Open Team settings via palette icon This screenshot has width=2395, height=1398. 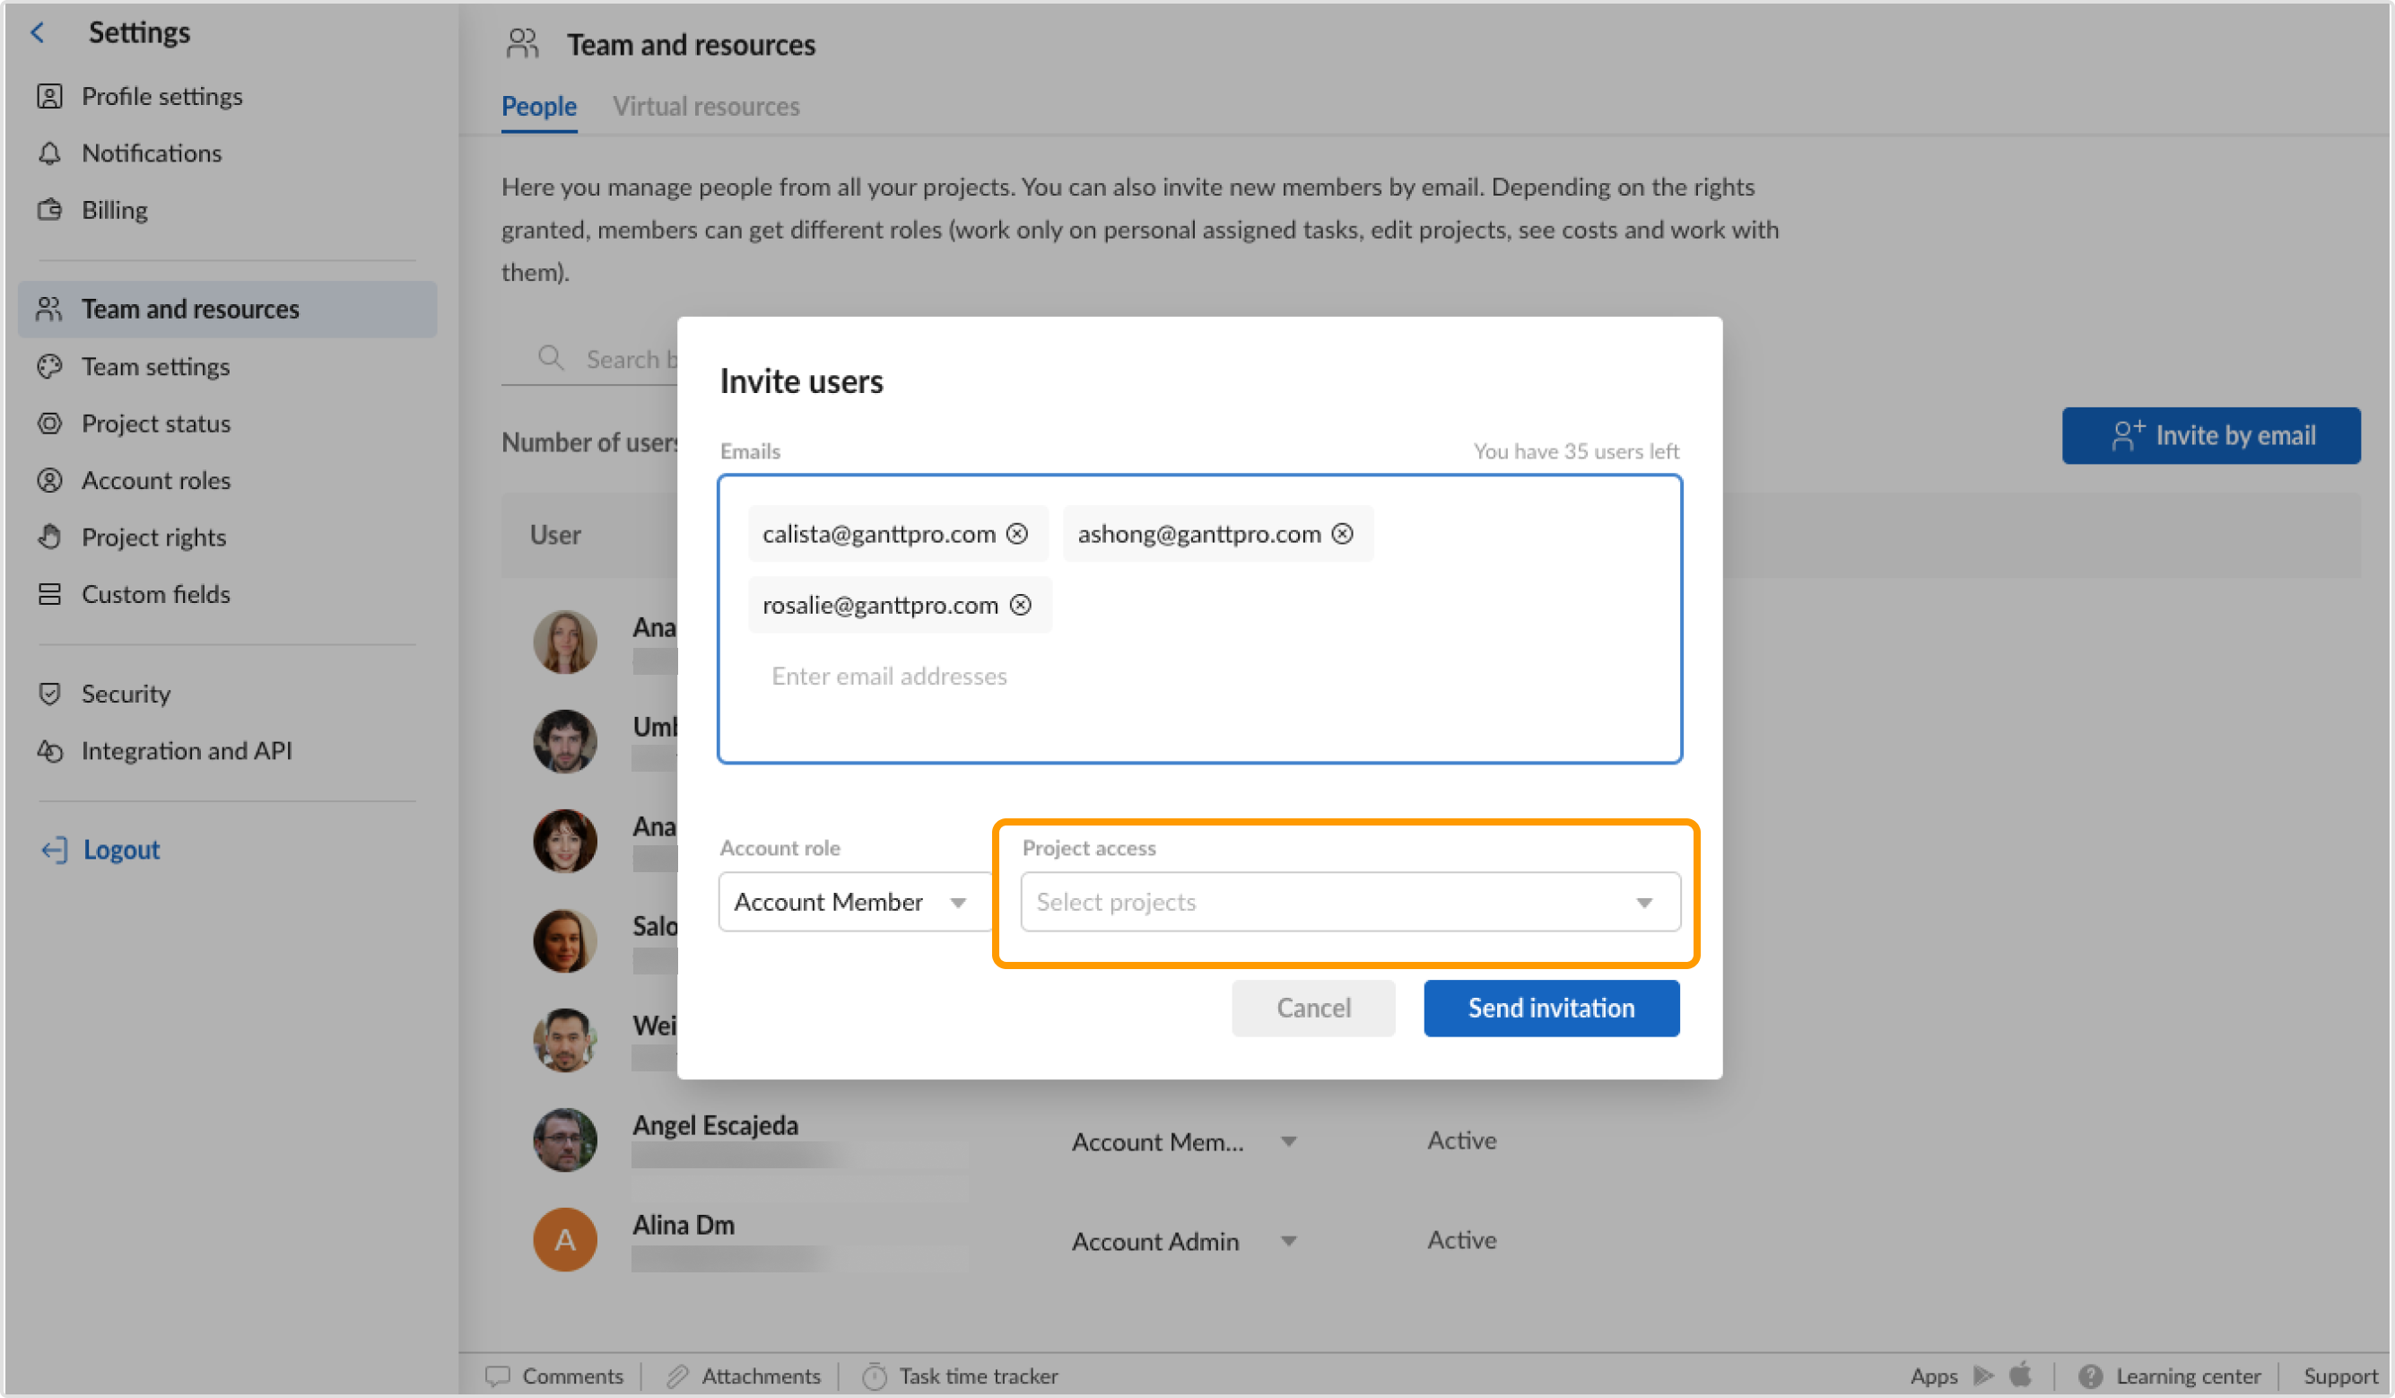(x=50, y=366)
